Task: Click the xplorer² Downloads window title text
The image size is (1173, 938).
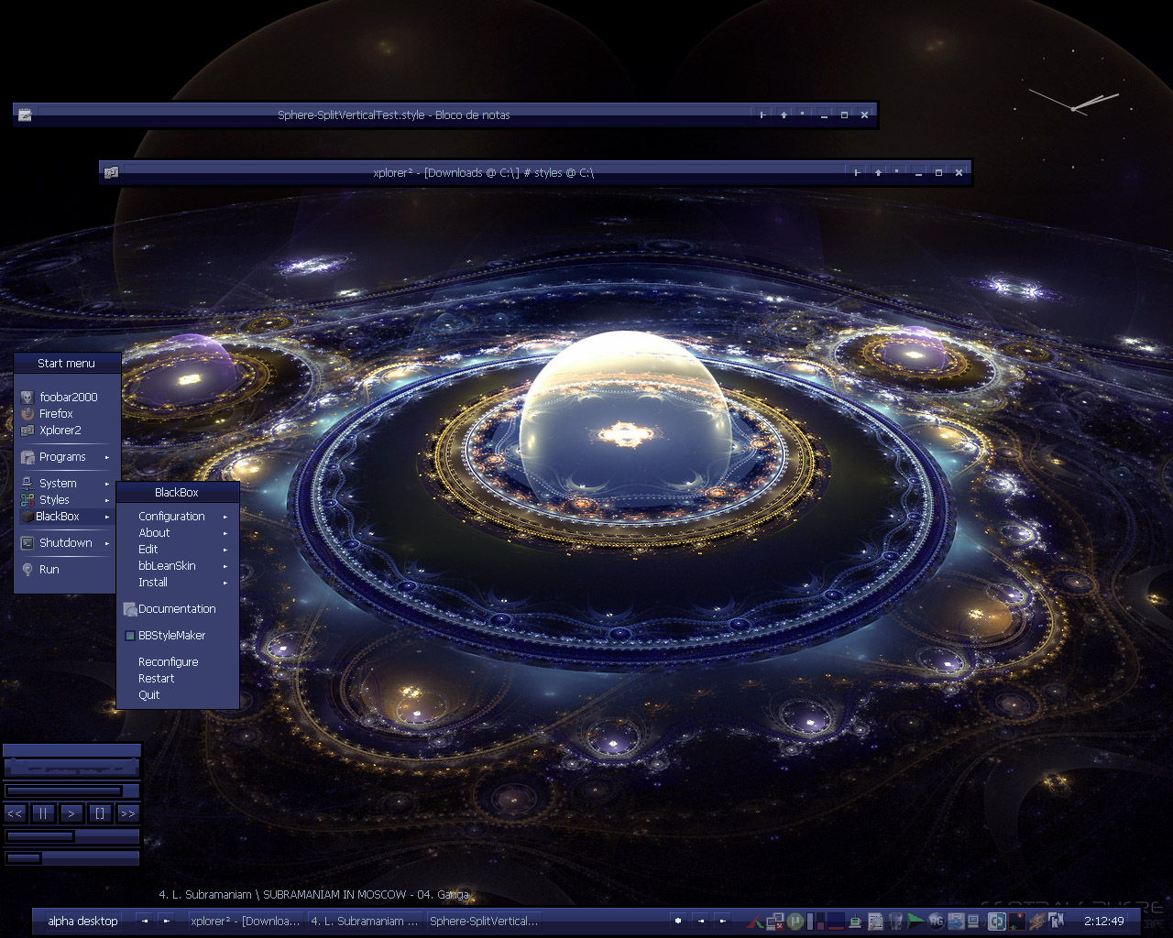Action: click(483, 172)
